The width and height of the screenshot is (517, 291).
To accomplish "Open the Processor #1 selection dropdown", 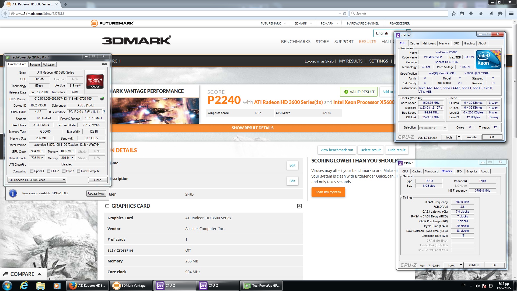I will pos(432,128).
